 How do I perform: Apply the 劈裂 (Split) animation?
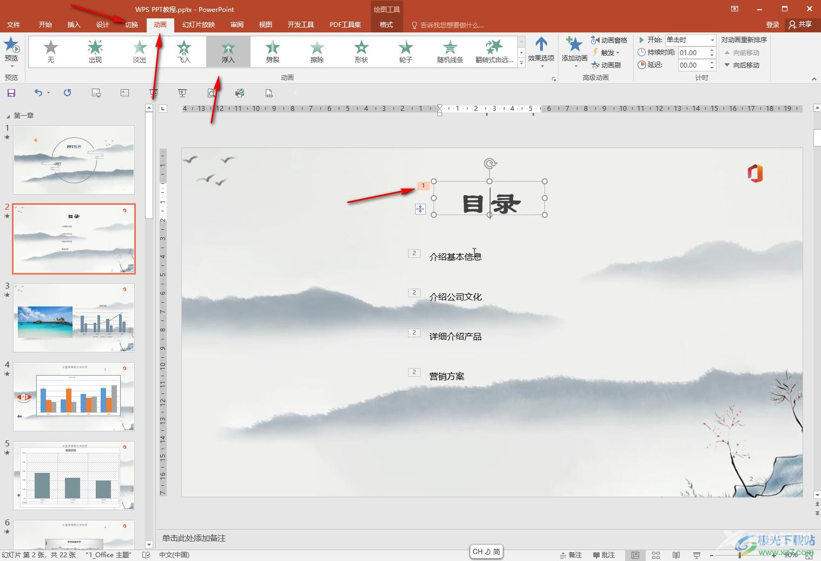pyautogui.click(x=273, y=52)
